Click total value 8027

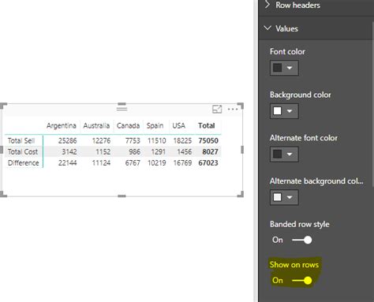tap(210, 151)
